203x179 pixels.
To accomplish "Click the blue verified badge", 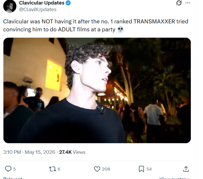I will pos(68,3).
